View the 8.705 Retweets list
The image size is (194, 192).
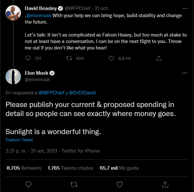(x=24, y=168)
